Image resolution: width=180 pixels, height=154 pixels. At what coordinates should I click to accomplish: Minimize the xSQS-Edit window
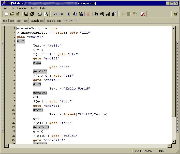tap(168, 3)
